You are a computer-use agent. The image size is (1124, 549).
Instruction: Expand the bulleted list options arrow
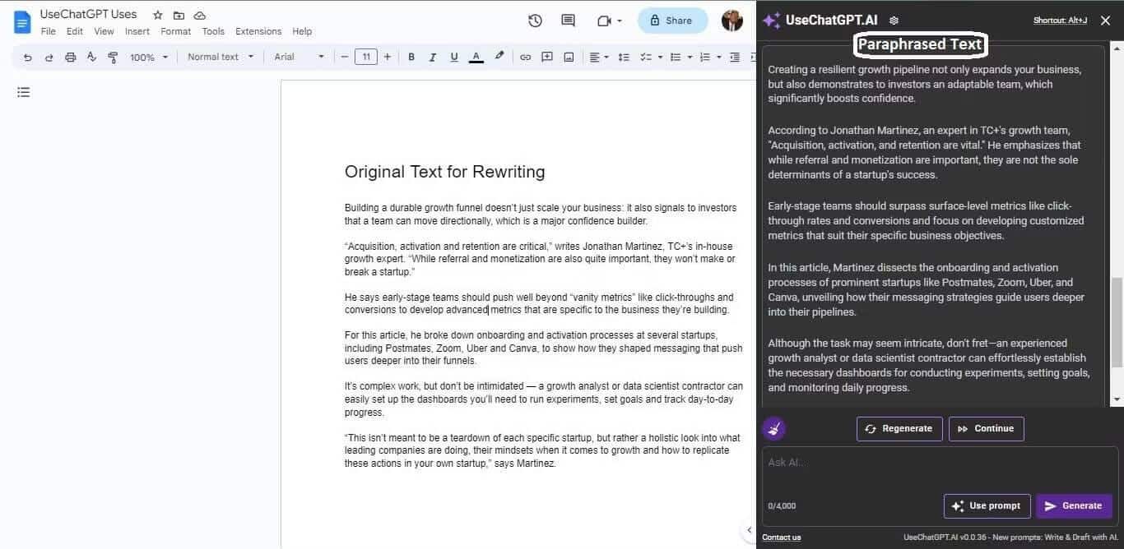(689, 57)
